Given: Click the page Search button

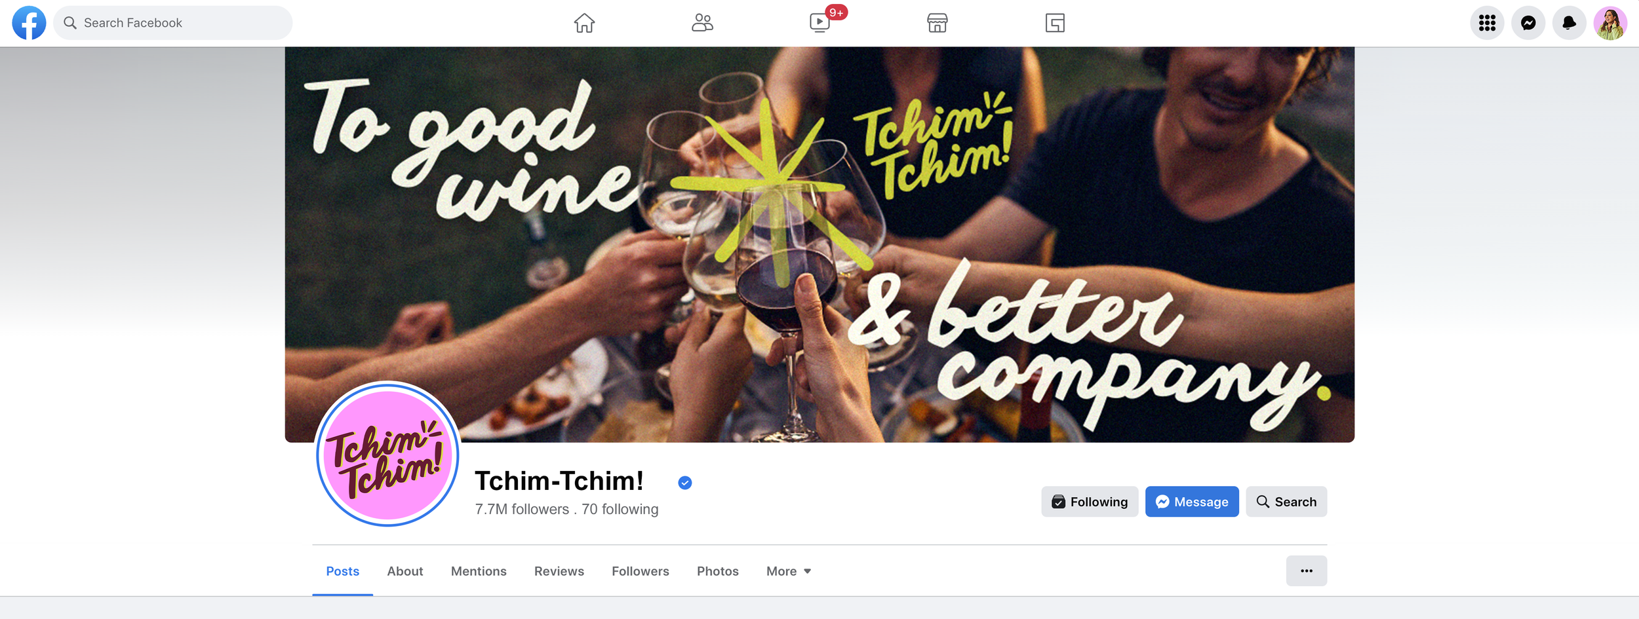Looking at the screenshot, I should click(1286, 502).
